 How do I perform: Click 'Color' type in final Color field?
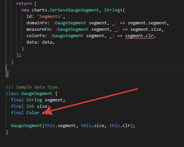point(33,113)
